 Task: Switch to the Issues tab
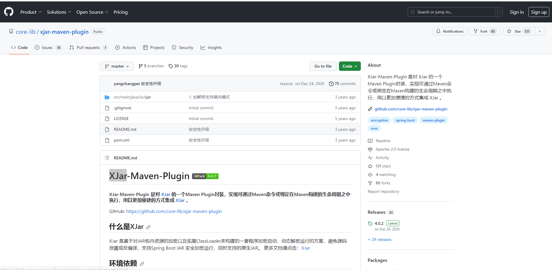[x=48, y=47]
